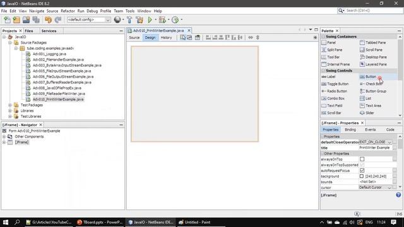Screen dimensions: 404x227
Task: Switch to the Files tab
Action: pyautogui.click(x=29, y=31)
